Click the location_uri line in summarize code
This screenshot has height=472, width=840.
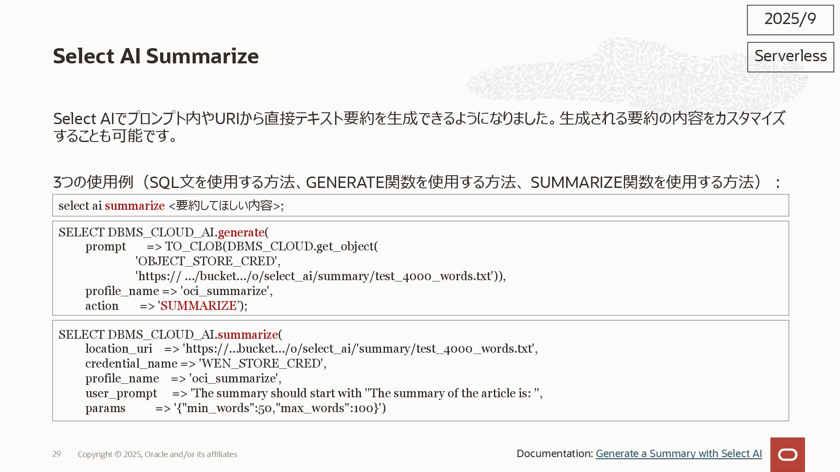[x=311, y=348]
